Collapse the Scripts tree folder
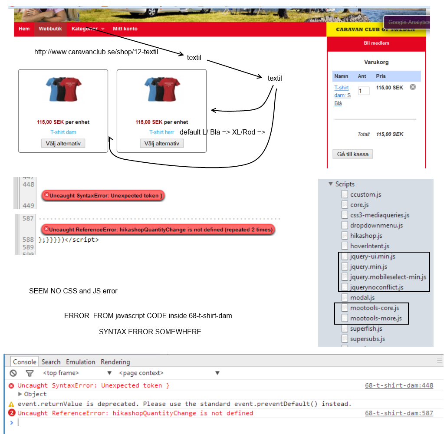 tap(331, 184)
